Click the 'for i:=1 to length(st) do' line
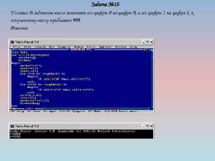 point(43,74)
